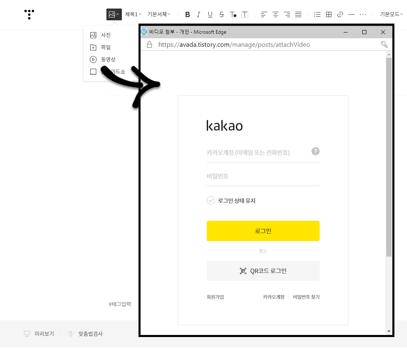Align text left

(x=264, y=15)
